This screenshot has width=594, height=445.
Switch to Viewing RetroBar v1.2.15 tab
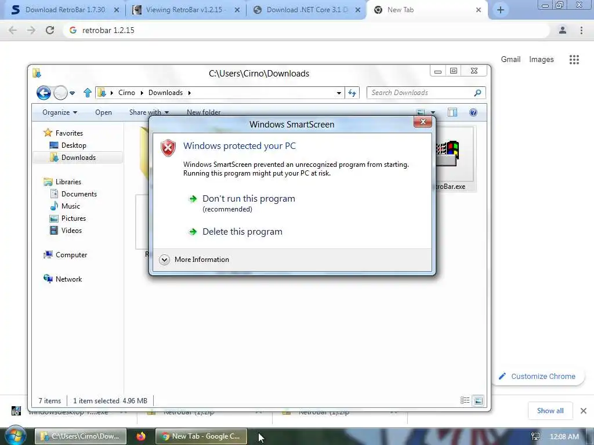tap(186, 10)
